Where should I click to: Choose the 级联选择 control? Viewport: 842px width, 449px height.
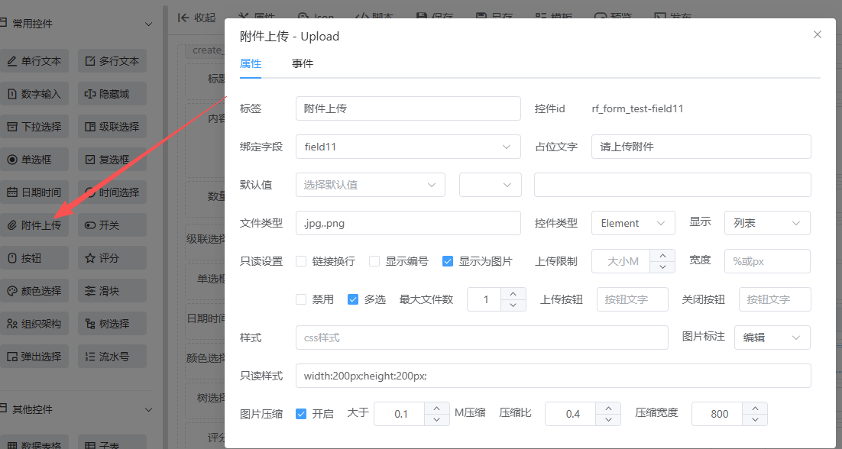point(112,127)
